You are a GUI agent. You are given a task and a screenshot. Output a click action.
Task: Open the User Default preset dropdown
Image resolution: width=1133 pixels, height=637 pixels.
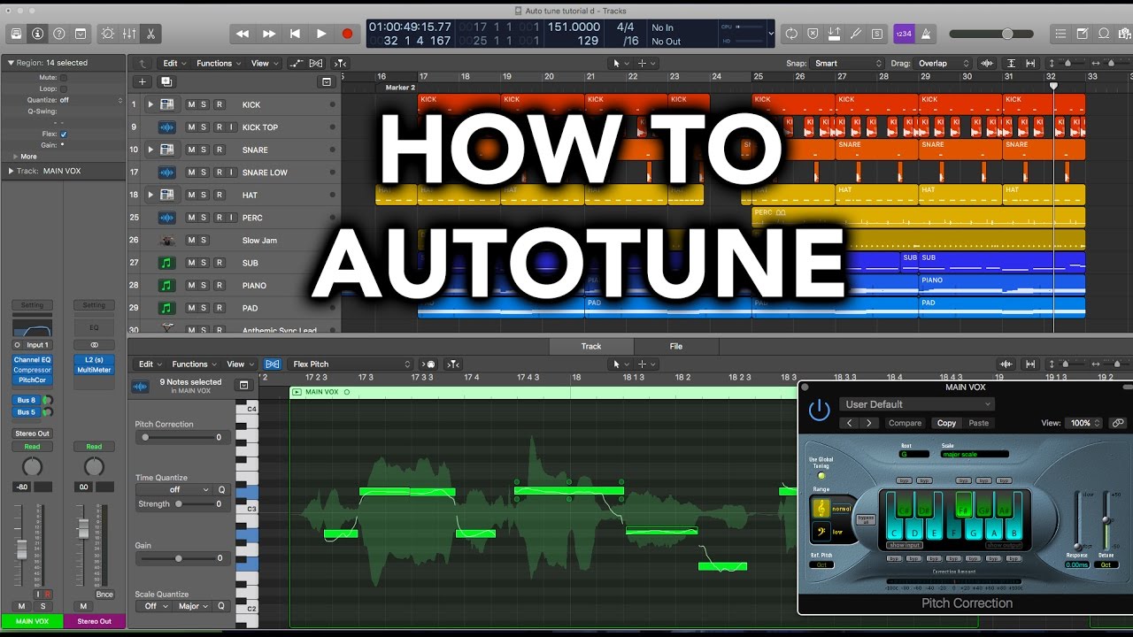tap(917, 404)
